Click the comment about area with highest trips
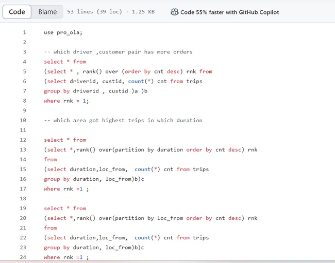Screen dimensions: 335x263 [x=123, y=120]
